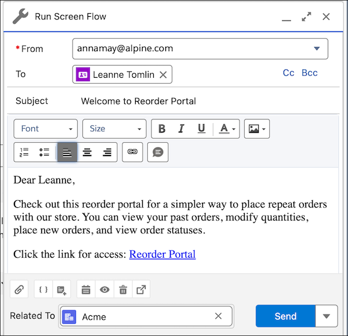Toggle underline formatting

click(x=201, y=129)
